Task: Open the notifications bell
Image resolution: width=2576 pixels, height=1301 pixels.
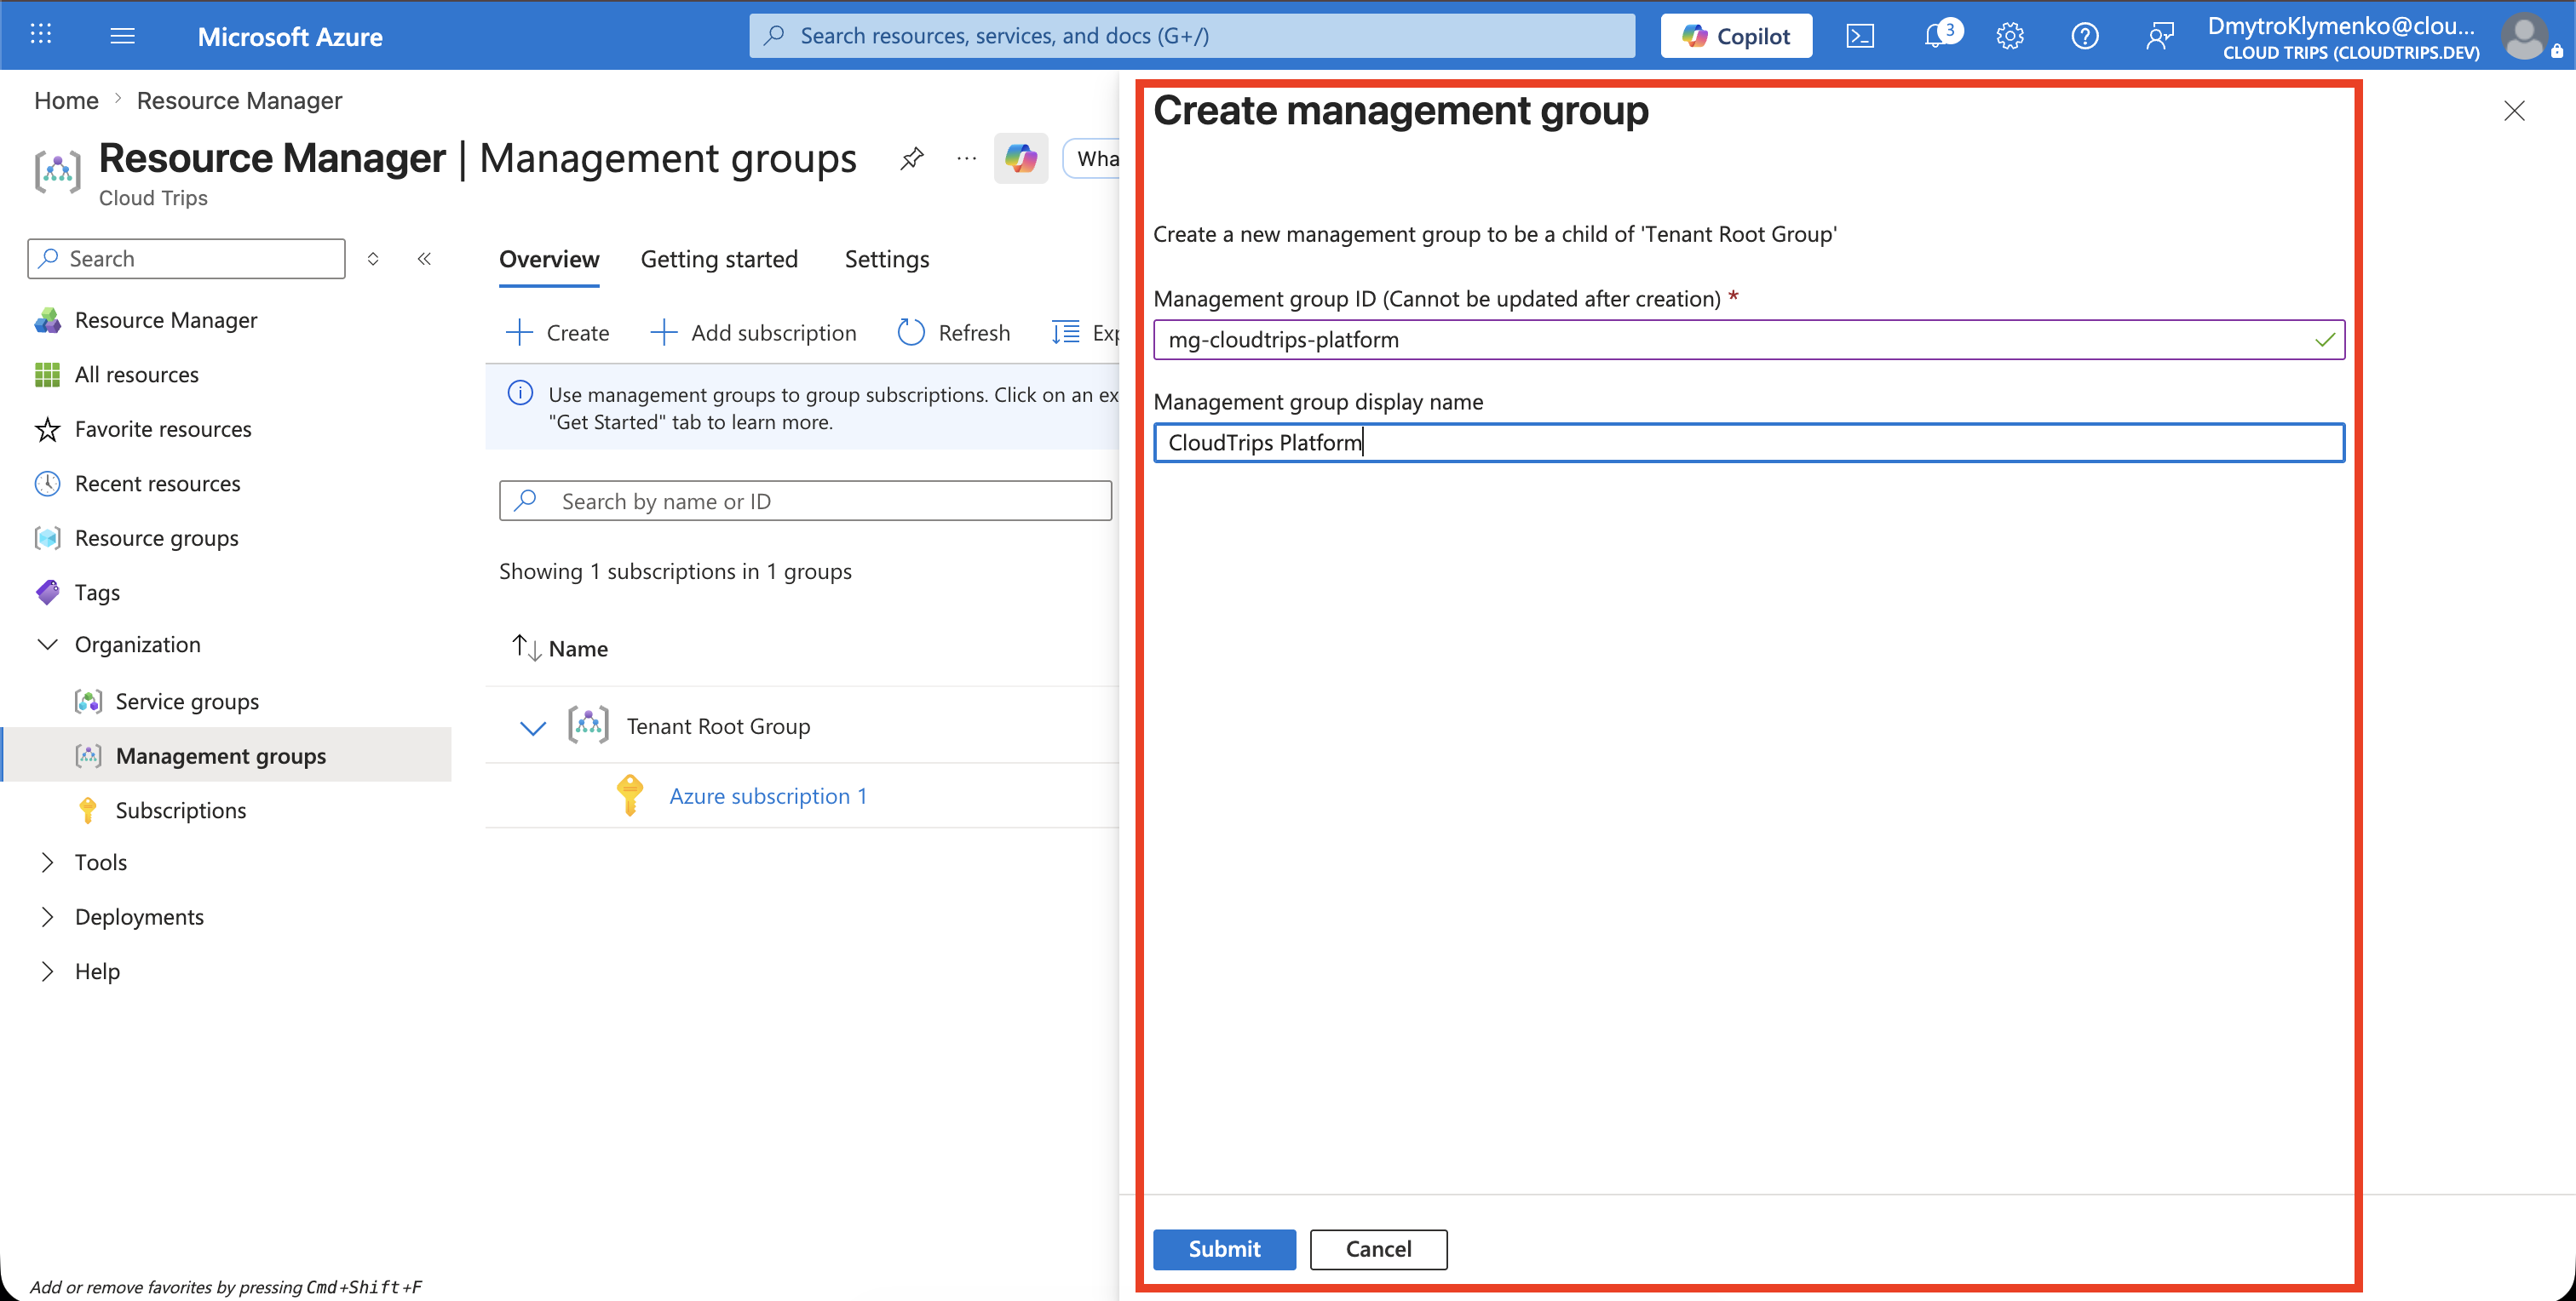Action: coord(1938,36)
